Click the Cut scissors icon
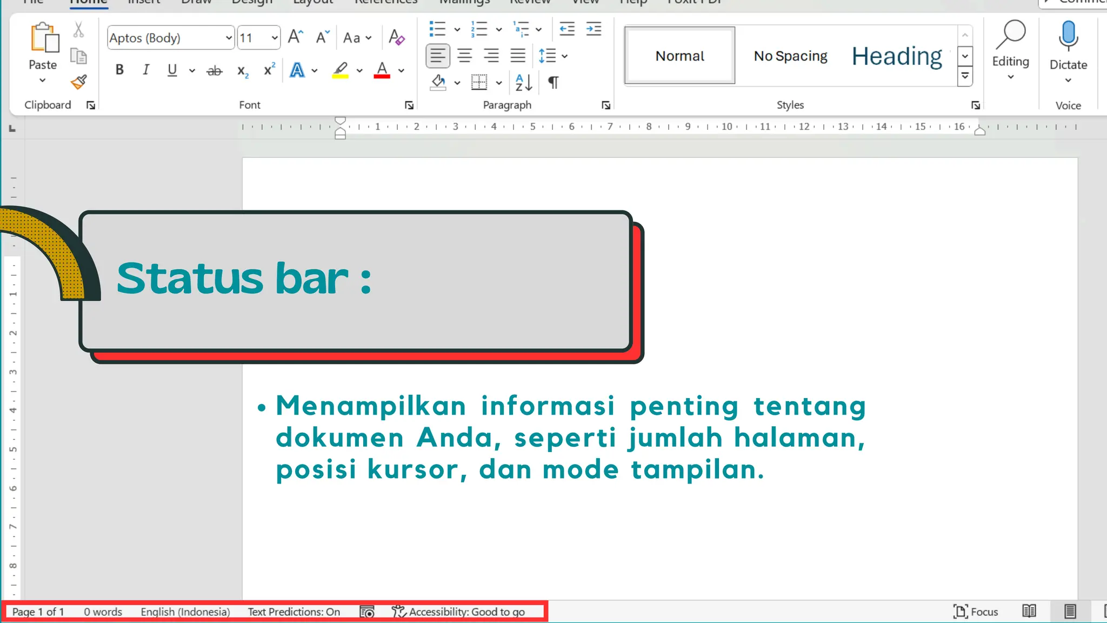The image size is (1107, 623). click(79, 29)
